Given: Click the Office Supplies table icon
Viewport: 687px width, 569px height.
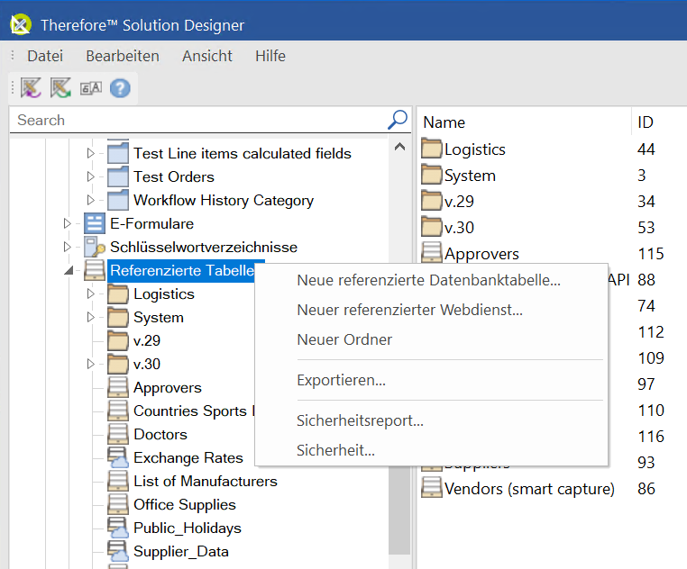Looking at the screenshot, I should (118, 504).
